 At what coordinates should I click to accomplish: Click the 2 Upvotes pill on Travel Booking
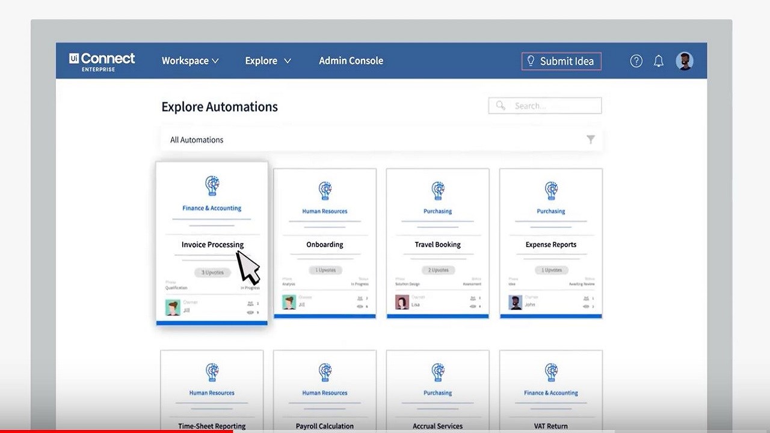click(438, 270)
